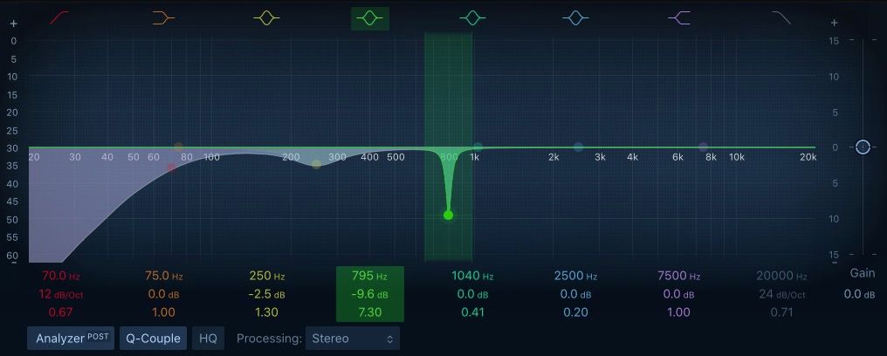Toggle the Q-Couple button
887x356 pixels.
point(153,339)
